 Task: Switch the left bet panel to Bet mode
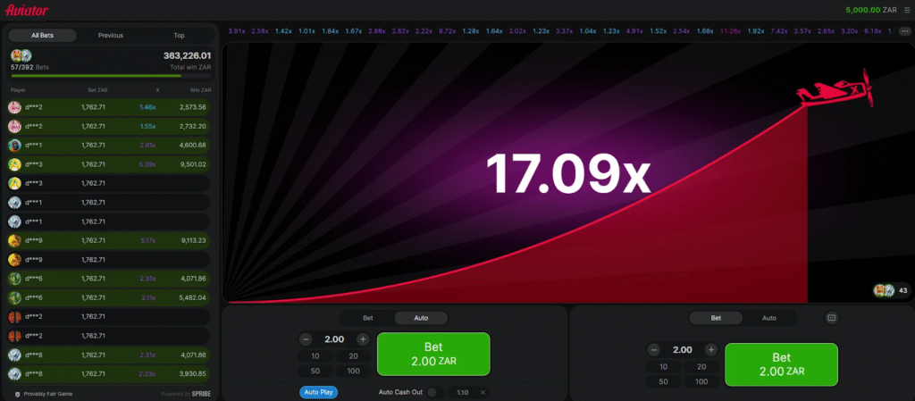(367, 318)
